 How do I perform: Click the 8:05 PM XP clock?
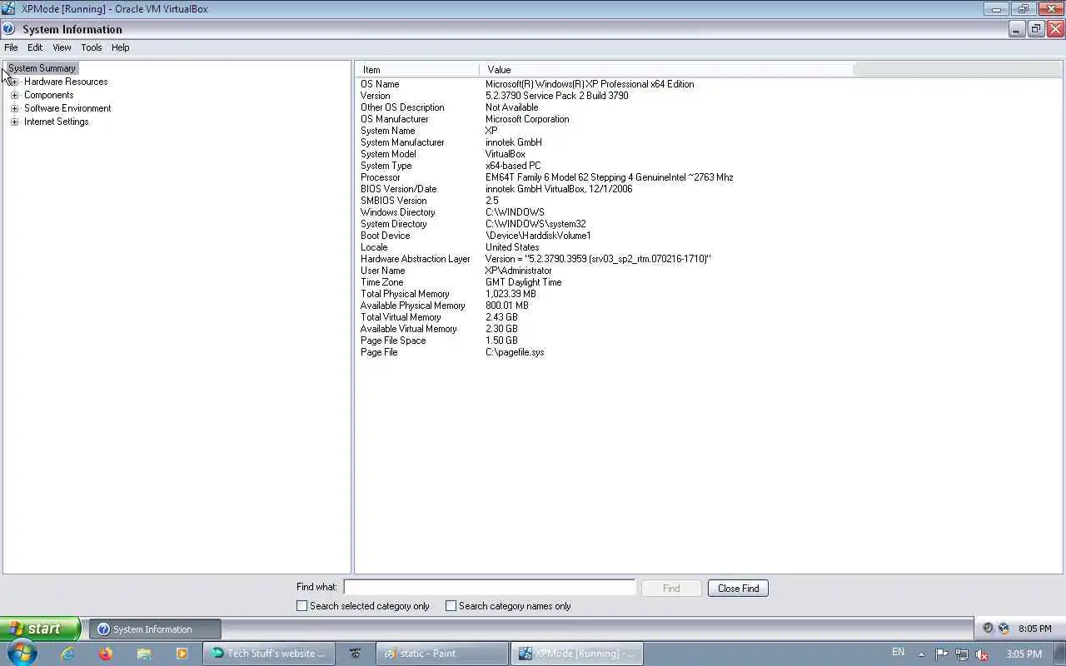click(x=1034, y=629)
